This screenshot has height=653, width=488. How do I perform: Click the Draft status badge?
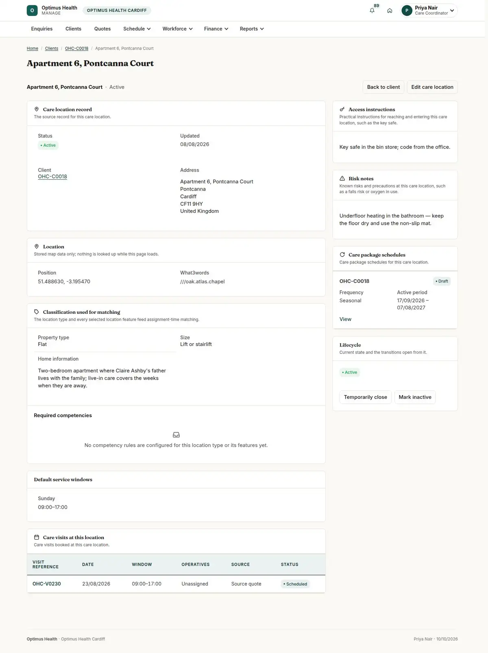pos(442,281)
